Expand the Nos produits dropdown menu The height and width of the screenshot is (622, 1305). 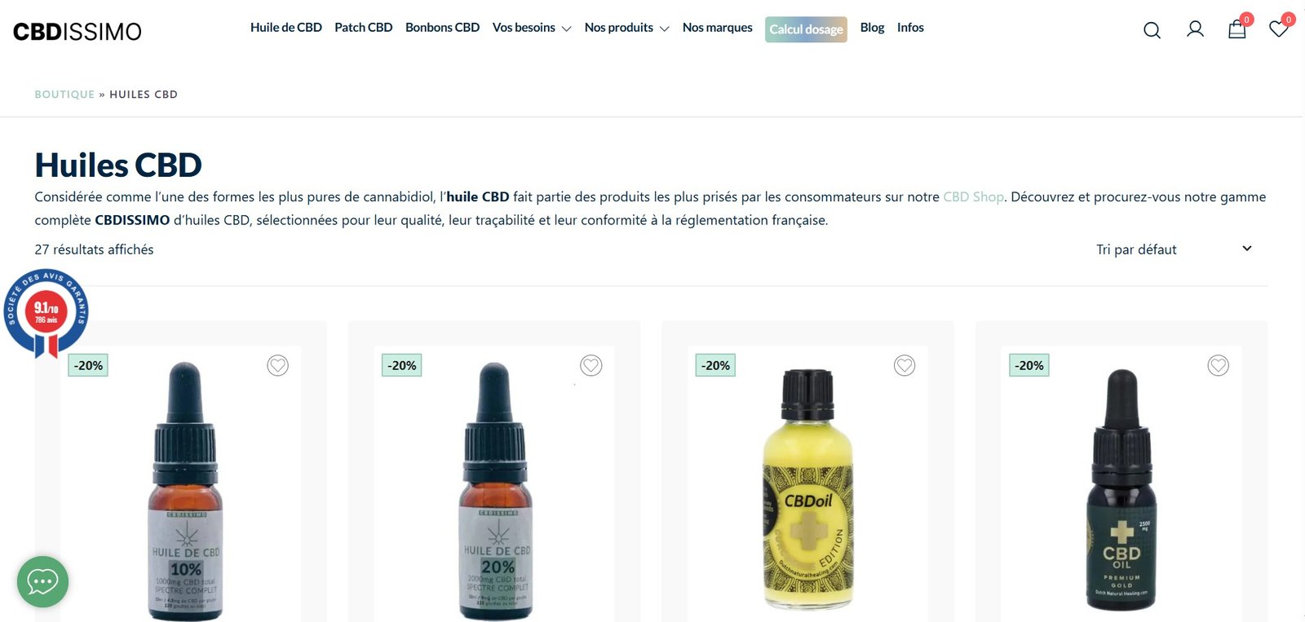(626, 28)
